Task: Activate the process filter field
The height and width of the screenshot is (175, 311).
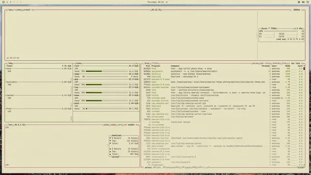Action: click(x=155, y=63)
